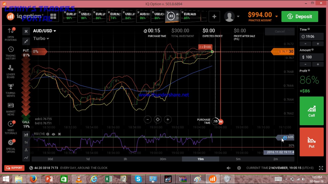Close the EUR/AUD asset tab
The height and width of the screenshot is (184, 328).
pos(182,12)
